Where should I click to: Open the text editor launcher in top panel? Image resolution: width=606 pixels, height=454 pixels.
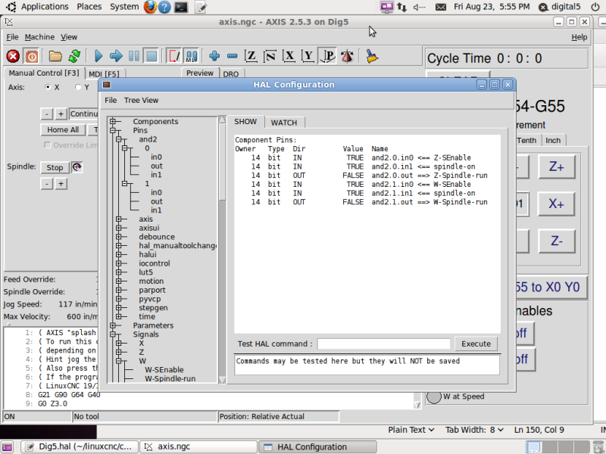[201, 7]
